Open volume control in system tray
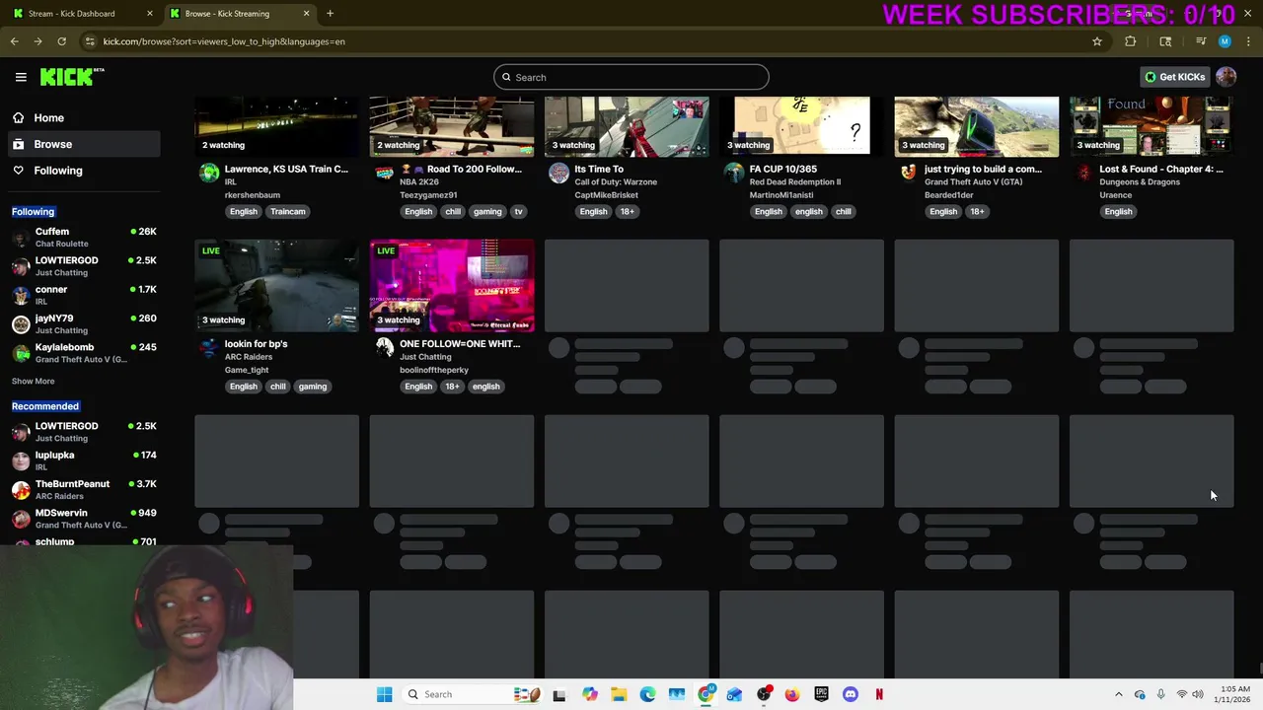1263x710 pixels. coord(1198,694)
